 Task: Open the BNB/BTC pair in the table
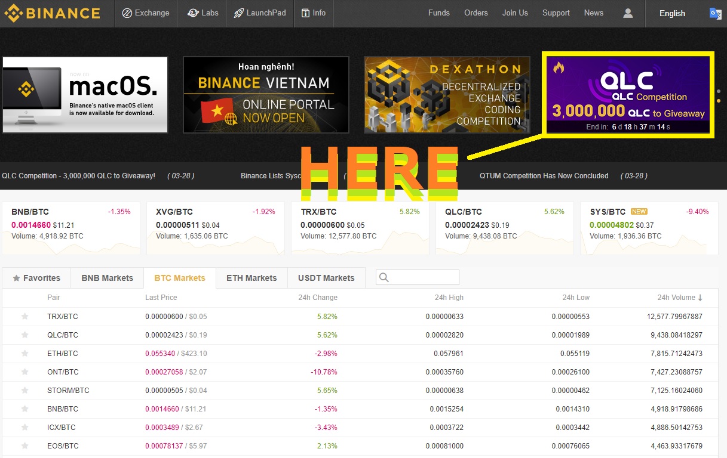point(63,409)
